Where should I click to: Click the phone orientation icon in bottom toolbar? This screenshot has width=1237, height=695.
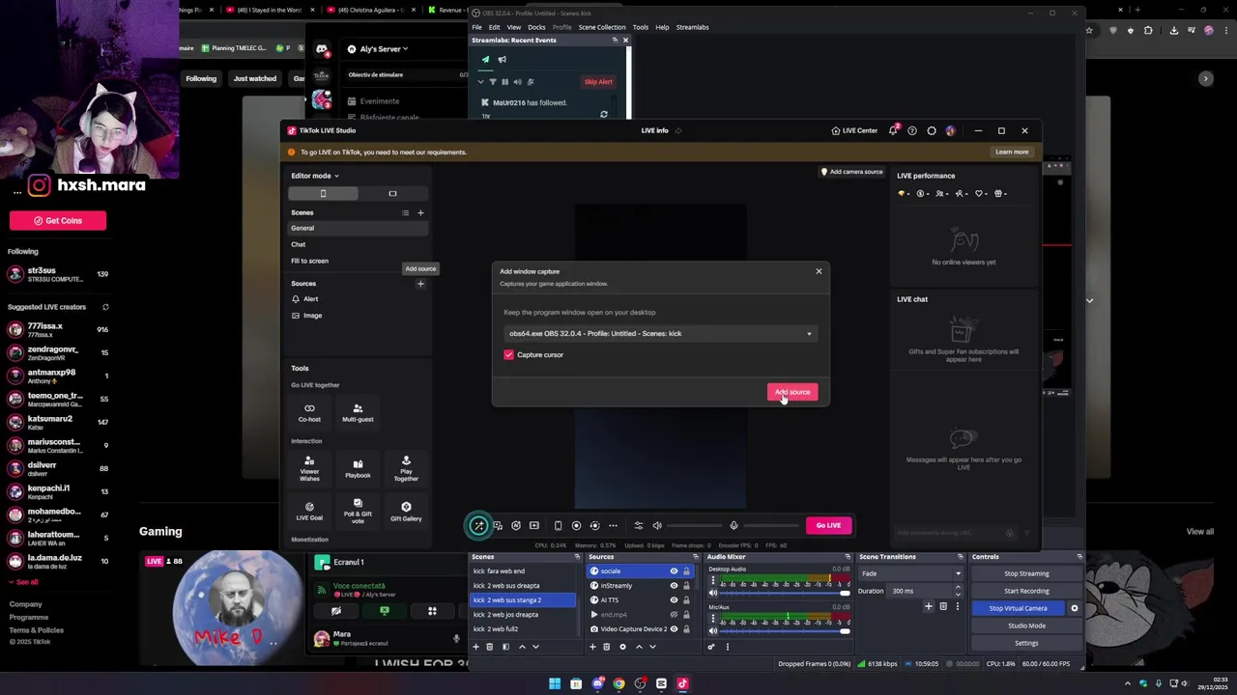558,525
